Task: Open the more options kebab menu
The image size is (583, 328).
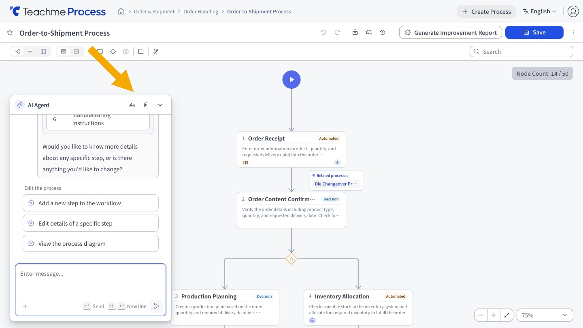Action: pos(573,32)
